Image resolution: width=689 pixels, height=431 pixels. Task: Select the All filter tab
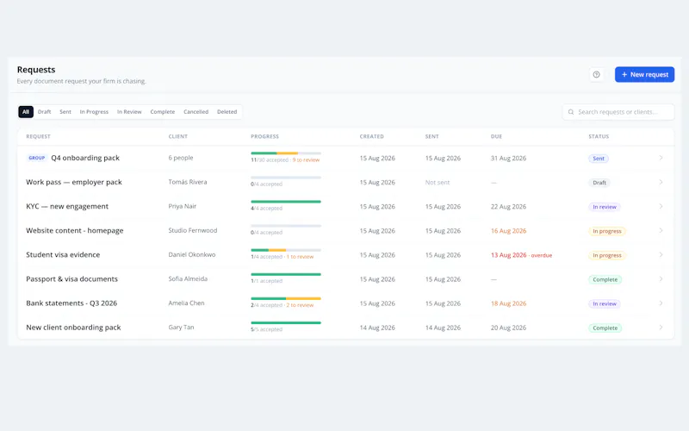click(26, 112)
